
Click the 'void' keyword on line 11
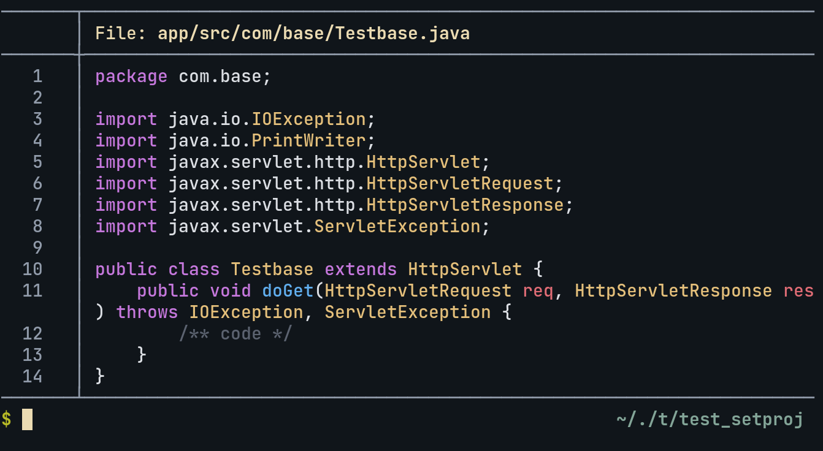tap(231, 290)
